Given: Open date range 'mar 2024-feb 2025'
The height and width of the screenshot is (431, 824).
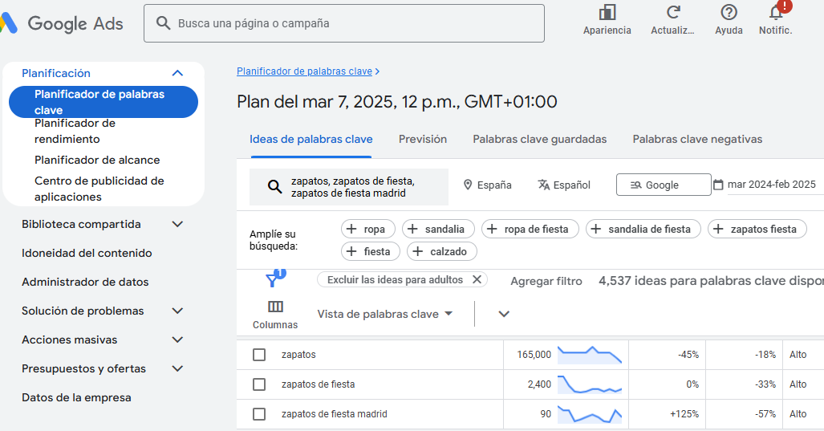Looking at the screenshot, I should (772, 185).
